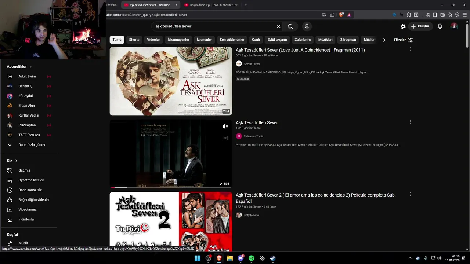Select the Canlı filter chip
The height and width of the screenshot is (264, 470).
[x=256, y=40]
